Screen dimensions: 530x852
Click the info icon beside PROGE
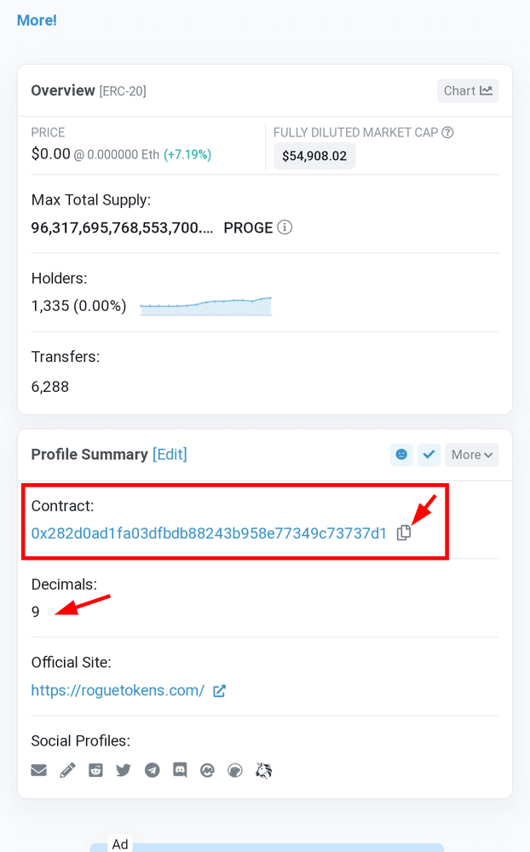[x=285, y=227]
